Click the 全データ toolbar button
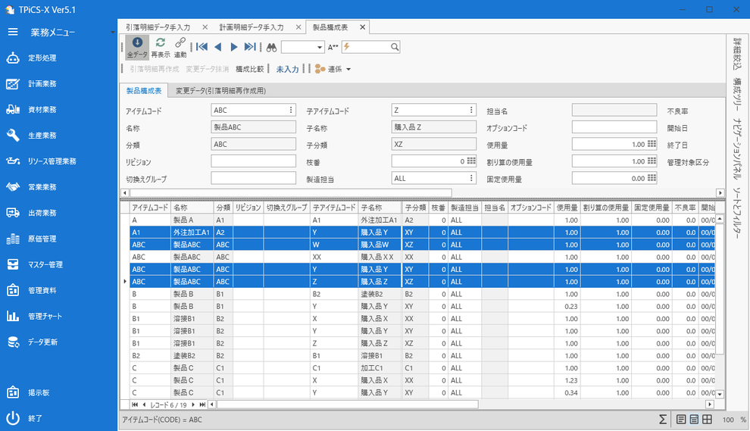 click(137, 48)
